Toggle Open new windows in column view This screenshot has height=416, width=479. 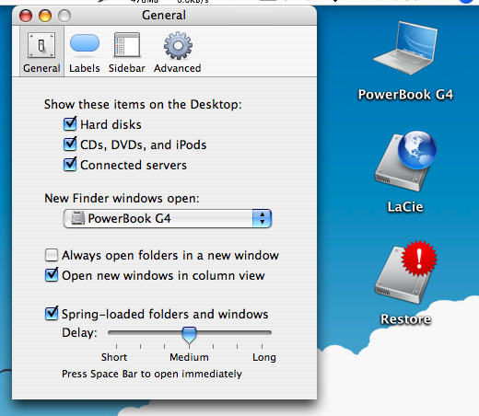pos(52,275)
